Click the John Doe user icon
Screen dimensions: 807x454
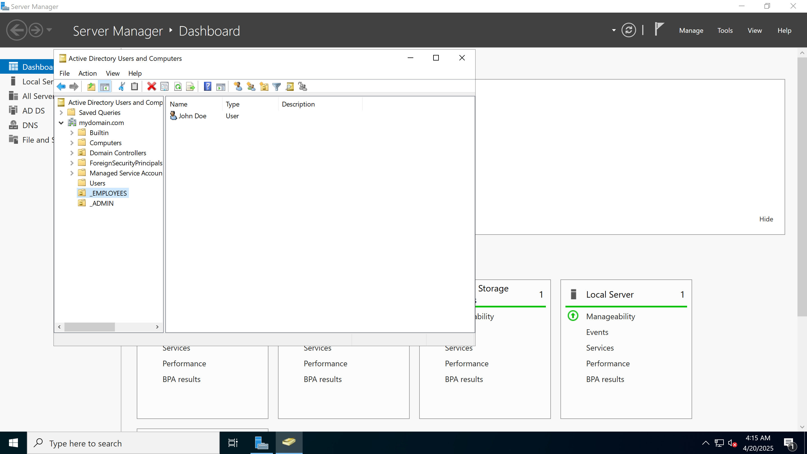pyautogui.click(x=173, y=116)
